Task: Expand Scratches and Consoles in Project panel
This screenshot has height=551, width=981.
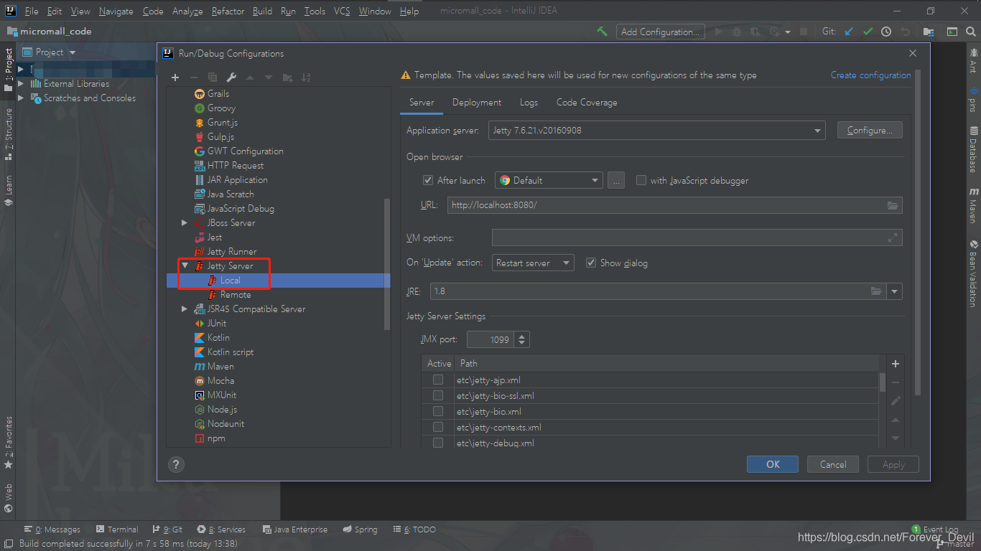Action: [21, 98]
